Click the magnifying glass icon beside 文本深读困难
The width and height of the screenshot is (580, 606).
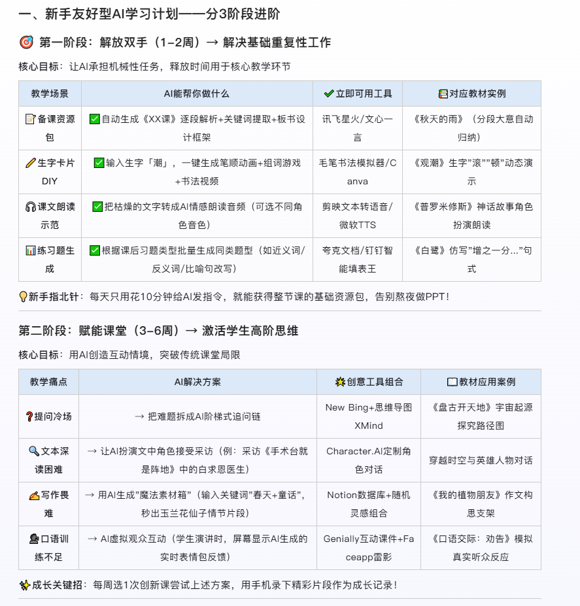(33, 451)
